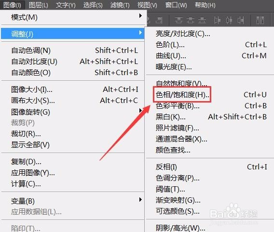Open 可选颜色(S)... adjustment
274x232 pixels.
pyautogui.click(x=210, y=211)
